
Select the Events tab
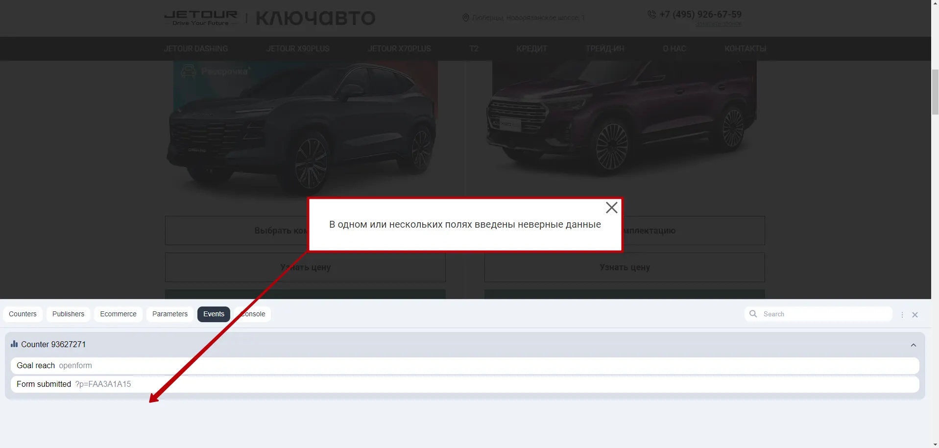[x=214, y=314]
